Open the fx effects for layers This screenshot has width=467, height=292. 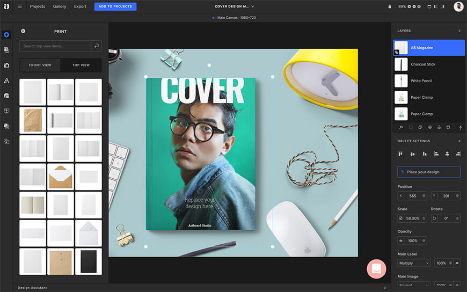tap(401, 127)
